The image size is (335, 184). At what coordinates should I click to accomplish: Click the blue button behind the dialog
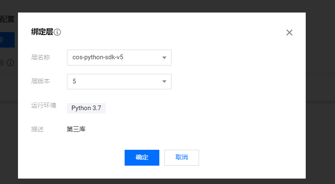[x=7, y=40]
